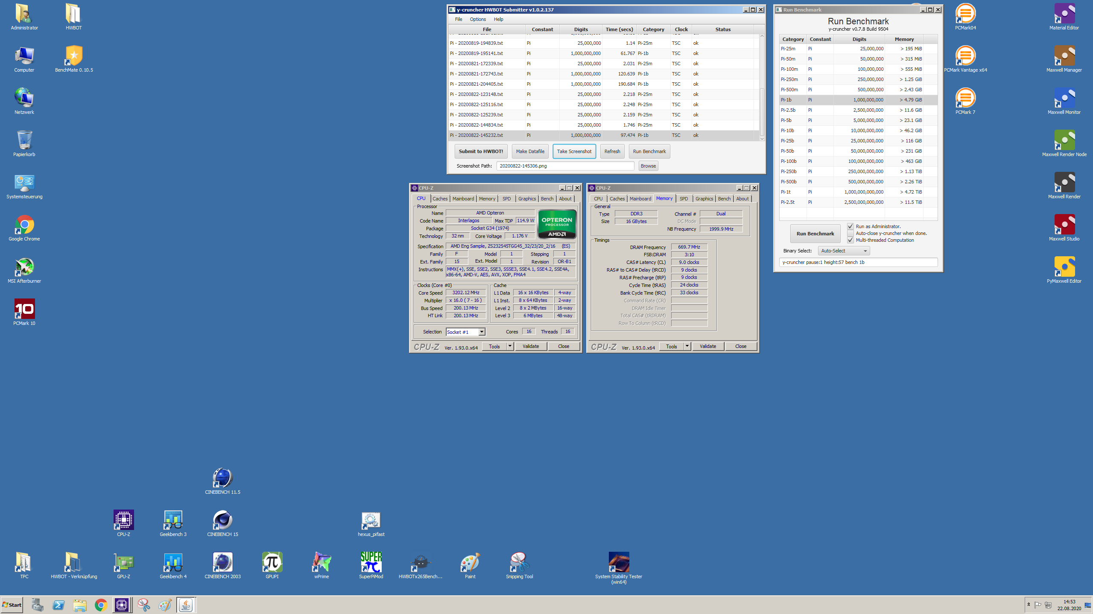Expand Tools dropdown arrow in left CPU-Z
This screenshot has width=1093, height=614.
[x=510, y=346]
